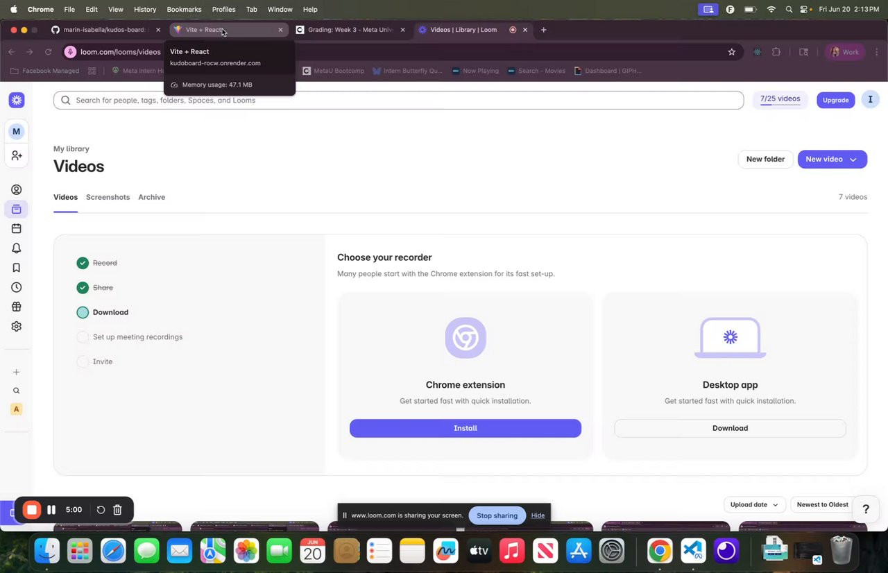This screenshot has width=888, height=573.
Task: Open the MetaU Bootcamp bookmark
Action: click(x=333, y=71)
